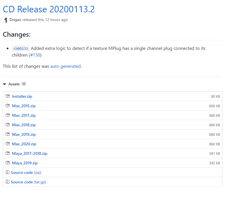228x201 pixels.
Task: Click the archive icon beside Source code (tar.gz)
Action: 7,182
